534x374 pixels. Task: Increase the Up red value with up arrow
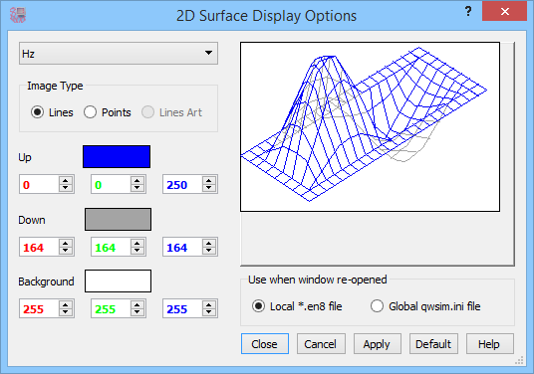tap(66, 181)
